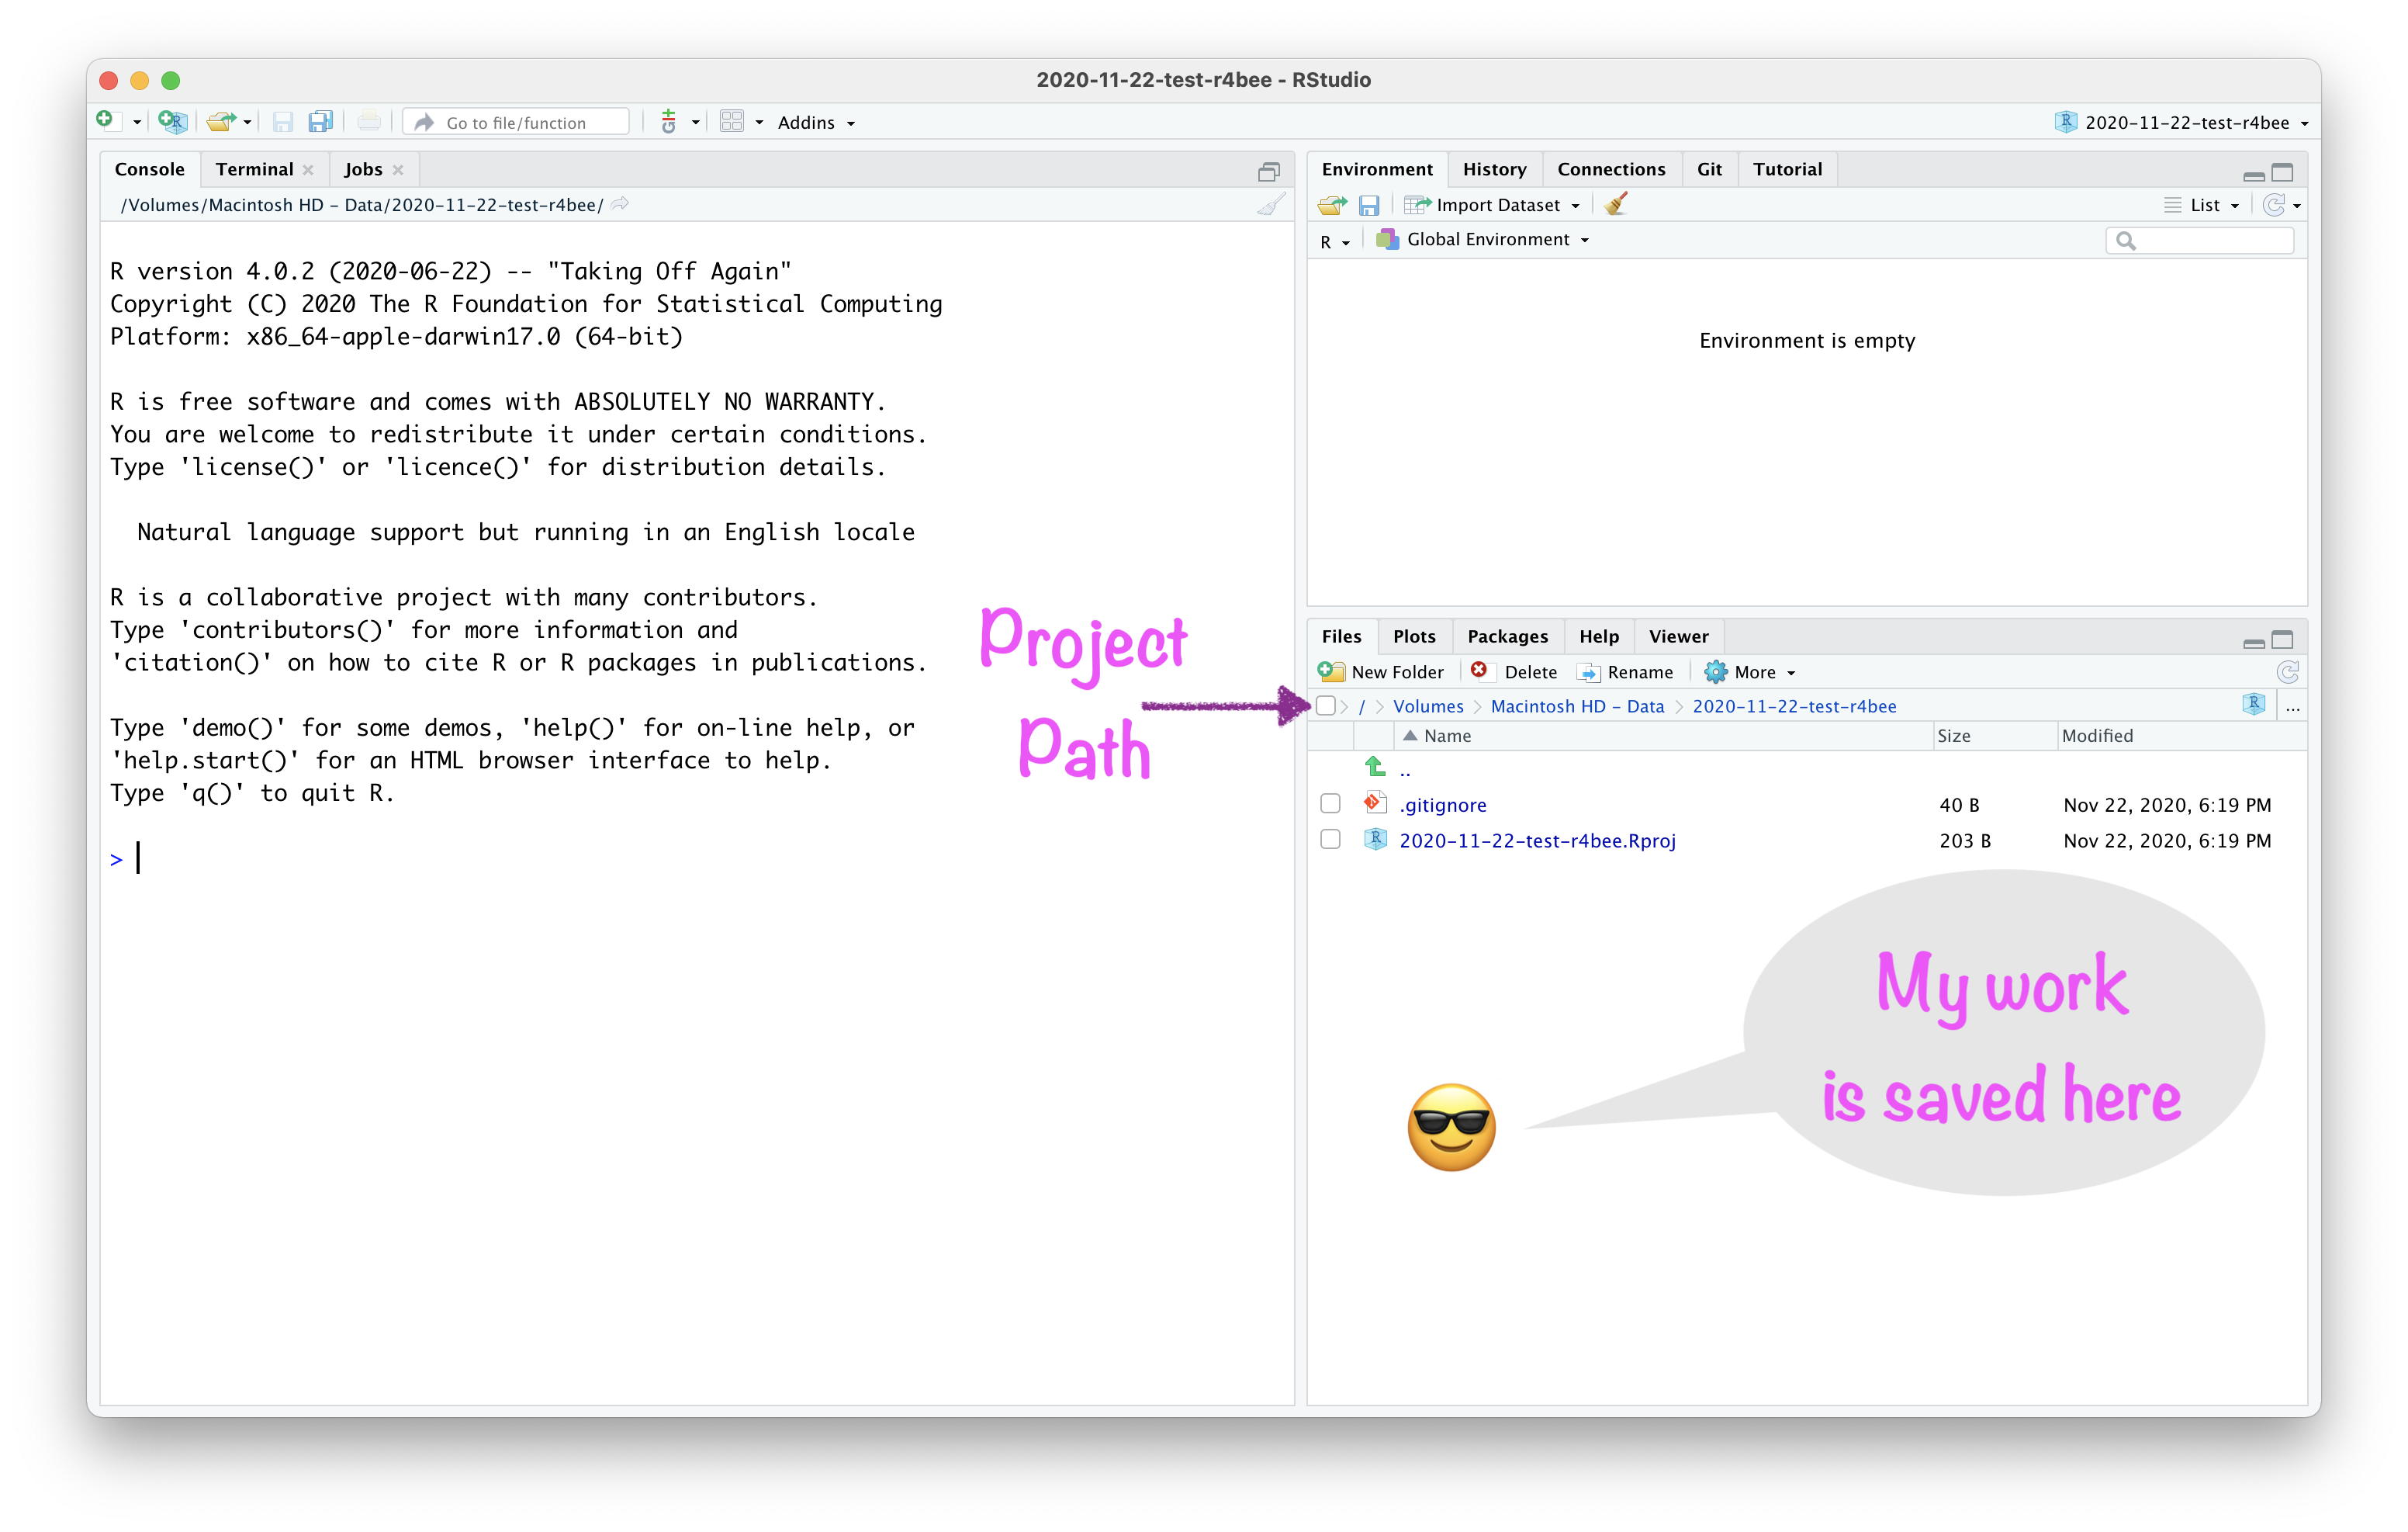The width and height of the screenshot is (2408, 1532).
Task: Expand the Environment refresh options arrow
Action: (x=2297, y=206)
